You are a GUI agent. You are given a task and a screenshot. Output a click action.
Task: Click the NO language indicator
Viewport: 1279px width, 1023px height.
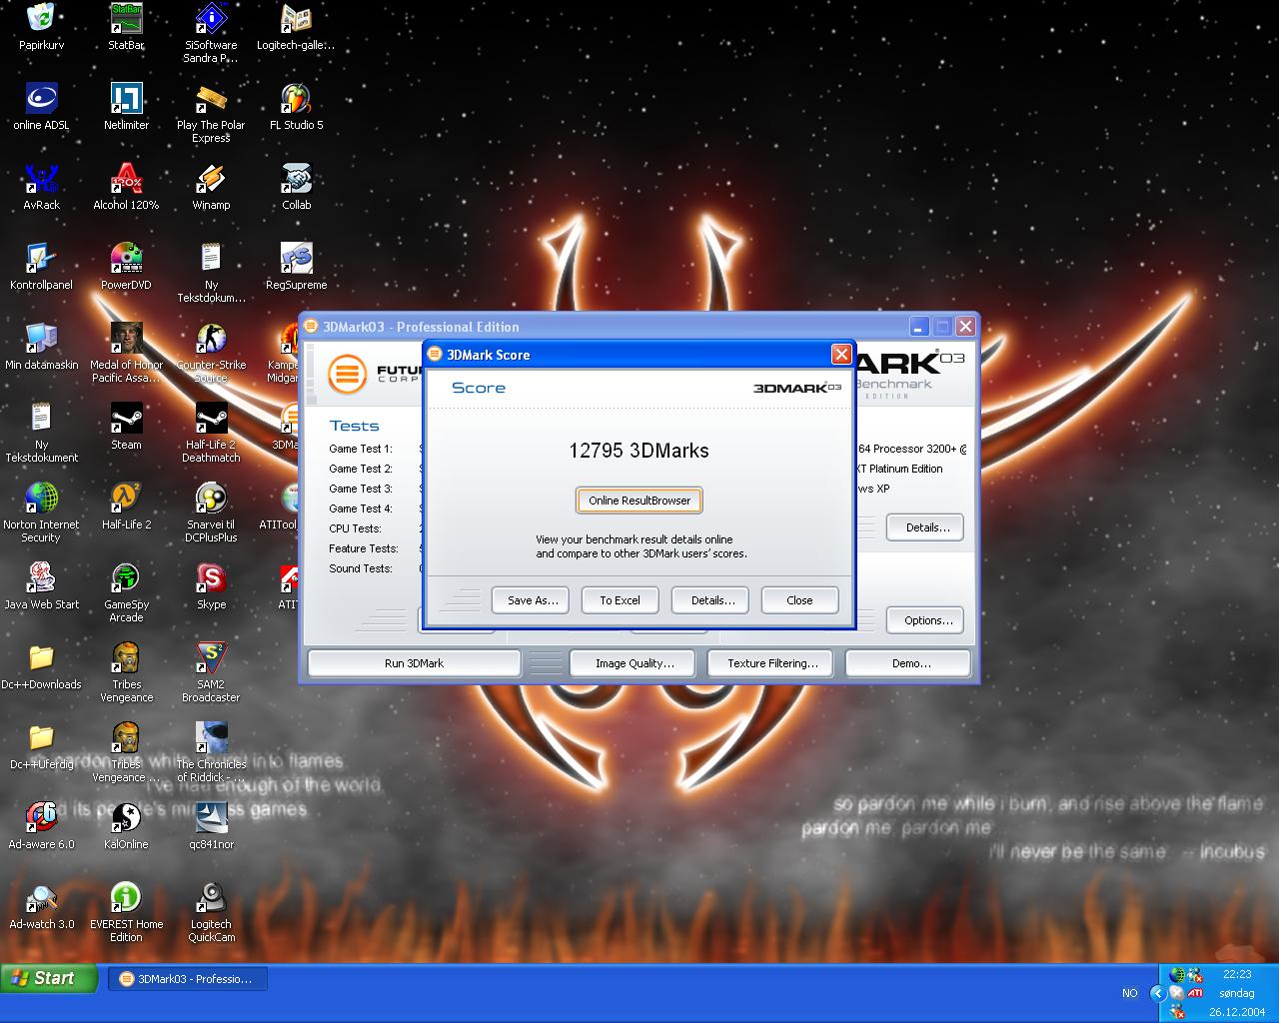click(1129, 993)
